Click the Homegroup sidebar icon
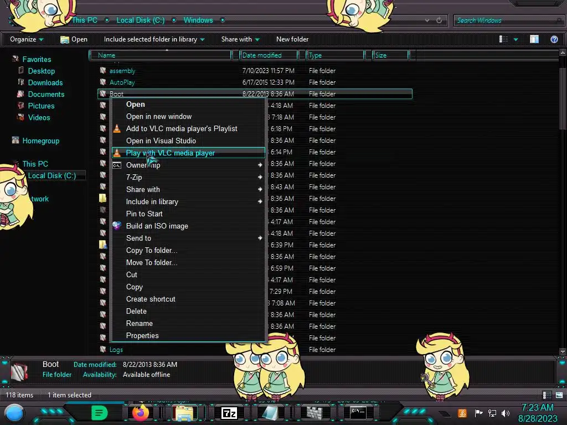The height and width of the screenshot is (425, 567). (15, 140)
